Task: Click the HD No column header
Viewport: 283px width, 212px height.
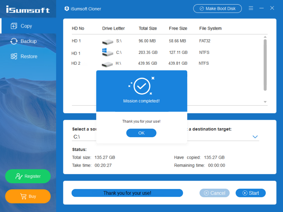Action: (x=78, y=28)
